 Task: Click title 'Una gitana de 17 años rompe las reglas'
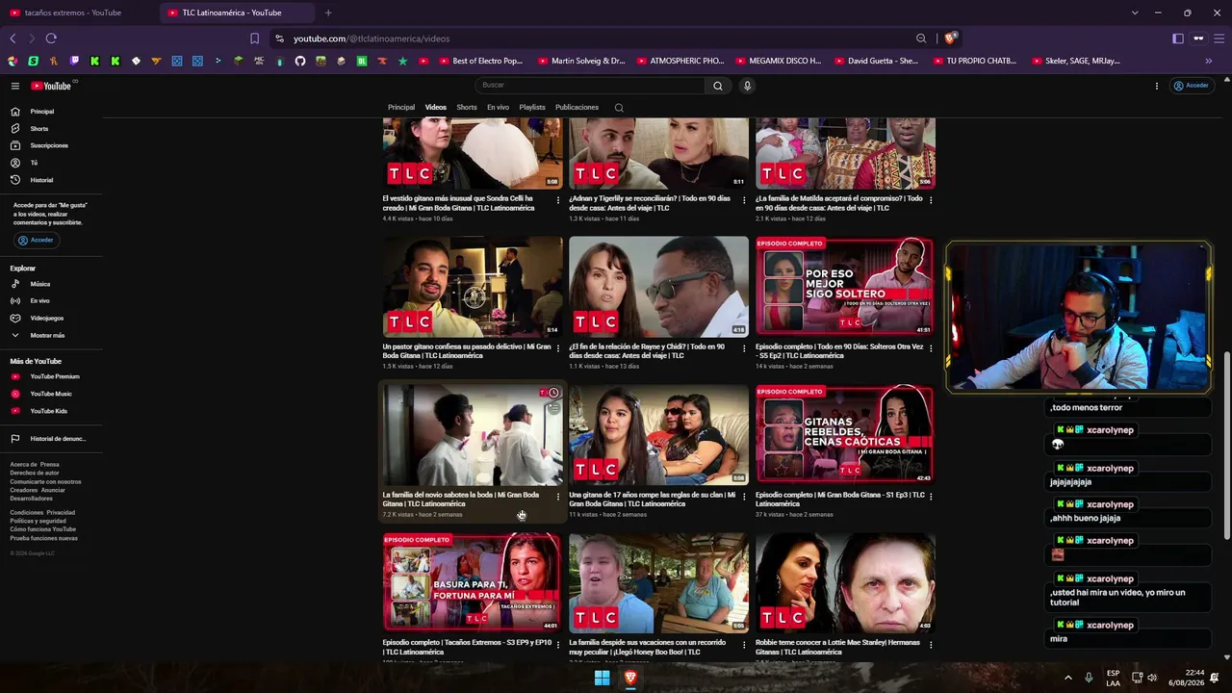click(652, 499)
